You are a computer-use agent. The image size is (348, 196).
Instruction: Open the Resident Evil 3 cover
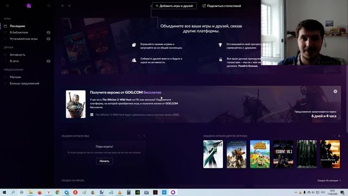tap(283, 154)
